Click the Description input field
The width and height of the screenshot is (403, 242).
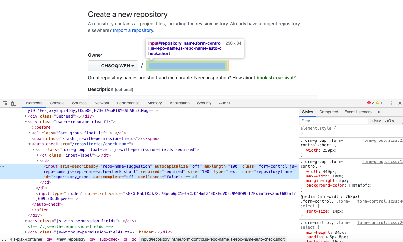(x=202, y=97)
